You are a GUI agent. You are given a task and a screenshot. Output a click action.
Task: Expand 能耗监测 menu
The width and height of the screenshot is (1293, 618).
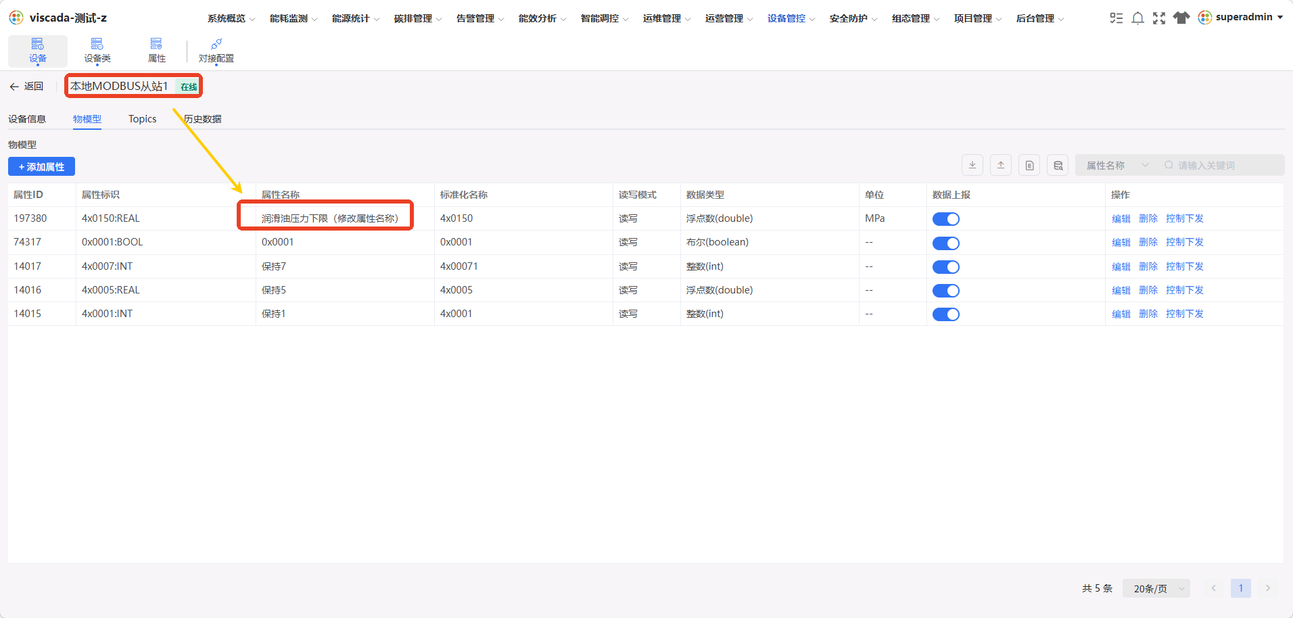point(293,18)
